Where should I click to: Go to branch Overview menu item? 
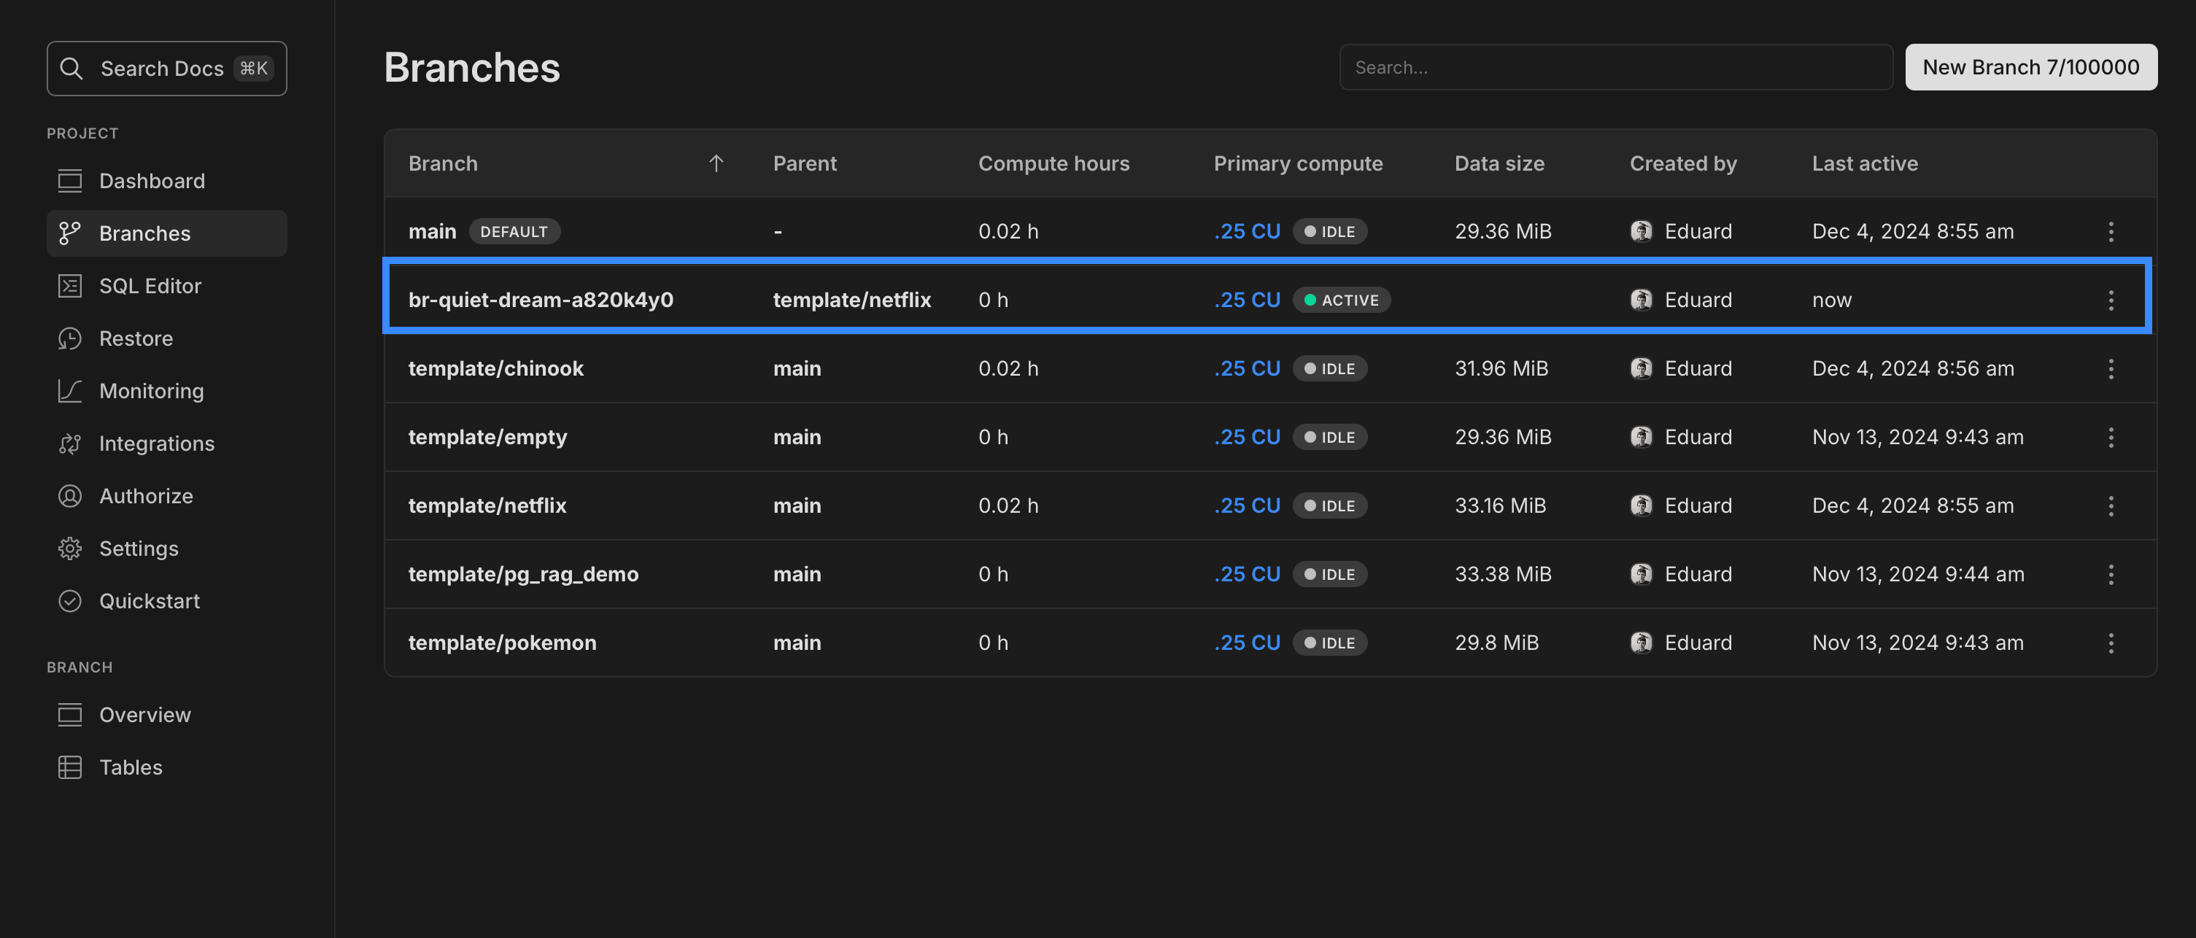(x=145, y=715)
